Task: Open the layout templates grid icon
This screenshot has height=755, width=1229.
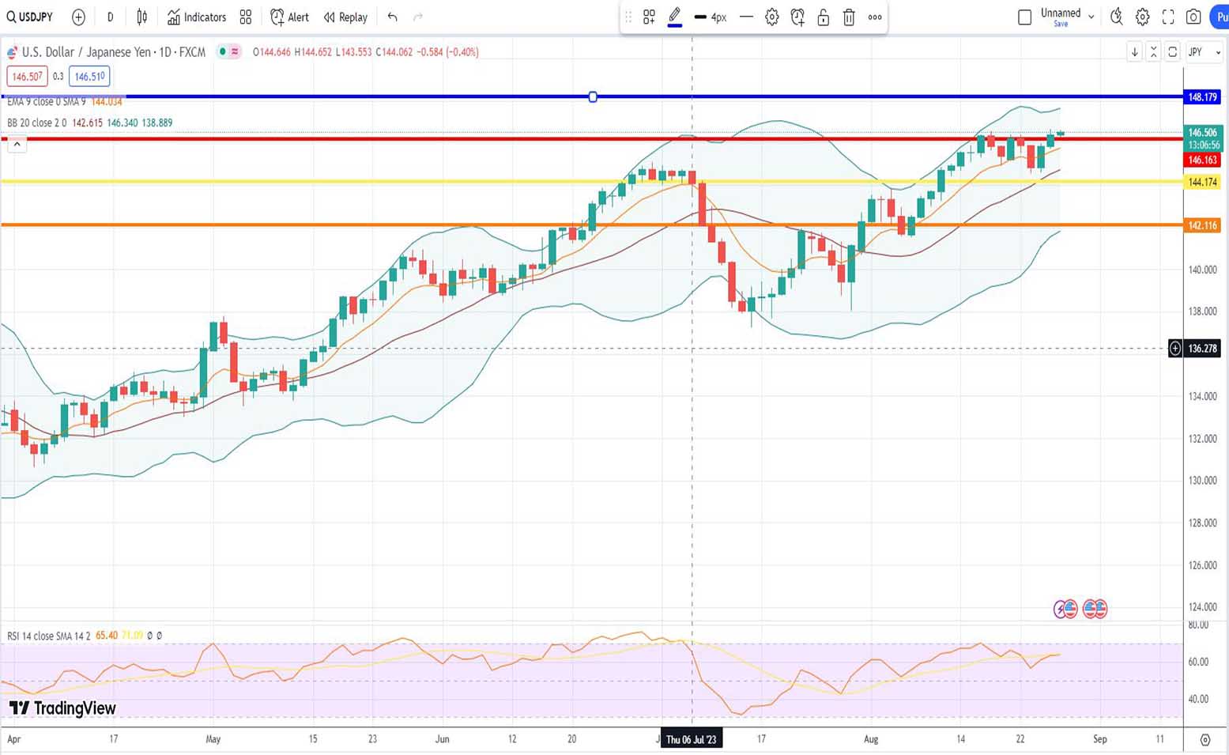Action: point(246,17)
